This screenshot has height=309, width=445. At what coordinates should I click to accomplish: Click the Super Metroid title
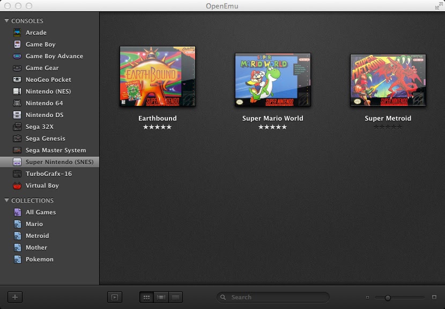pos(388,118)
